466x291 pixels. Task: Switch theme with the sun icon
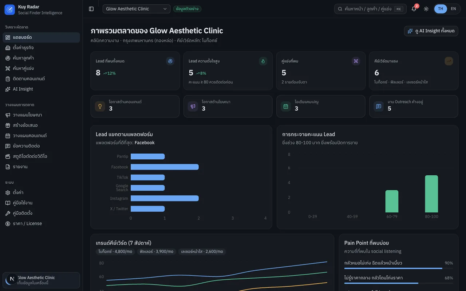426,9
